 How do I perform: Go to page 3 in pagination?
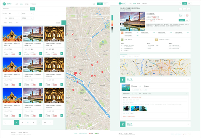22,123
